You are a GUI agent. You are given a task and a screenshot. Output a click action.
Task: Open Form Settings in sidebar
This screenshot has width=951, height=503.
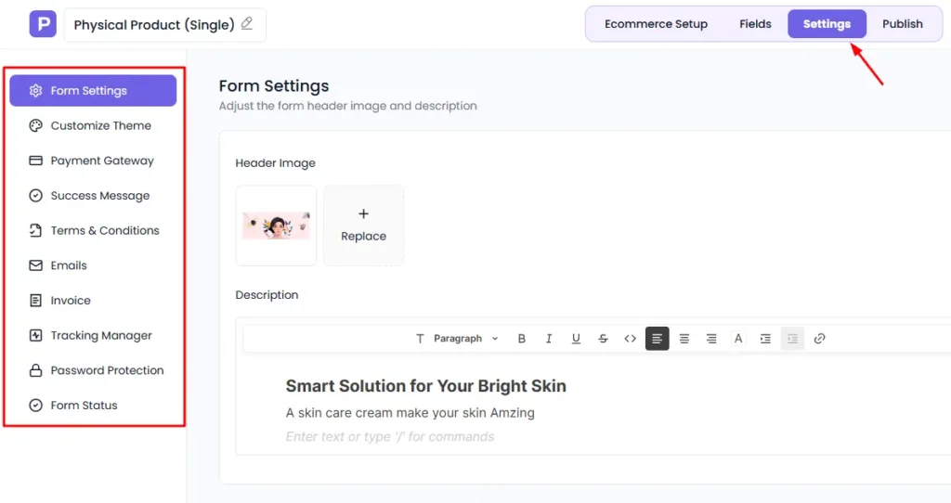tap(93, 90)
